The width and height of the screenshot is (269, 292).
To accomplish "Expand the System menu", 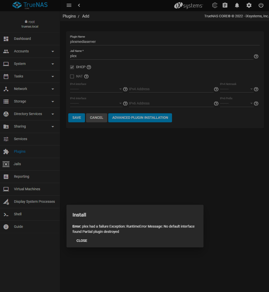I will (30, 64).
